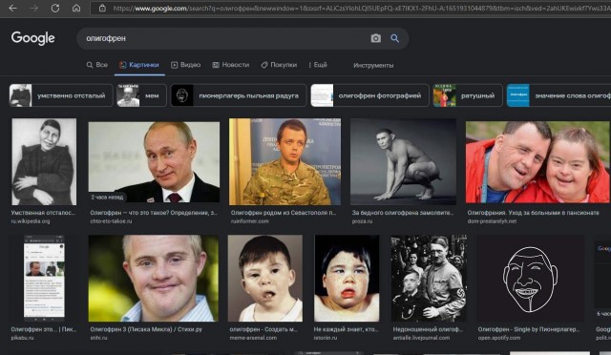Click the ратушный chip thumbnail image
Viewport: 611px width, 355px height.
(445, 95)
